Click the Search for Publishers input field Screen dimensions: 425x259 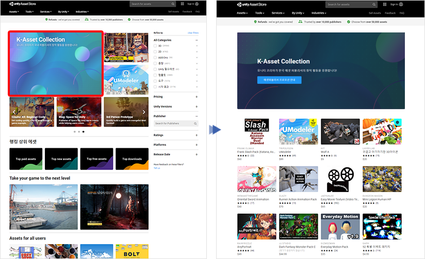pos(176,124)
